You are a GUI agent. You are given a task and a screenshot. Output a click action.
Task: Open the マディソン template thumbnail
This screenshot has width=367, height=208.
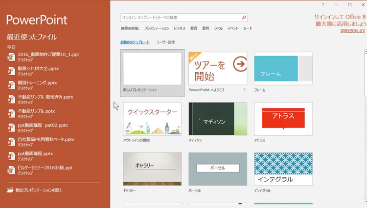[218, 119]
